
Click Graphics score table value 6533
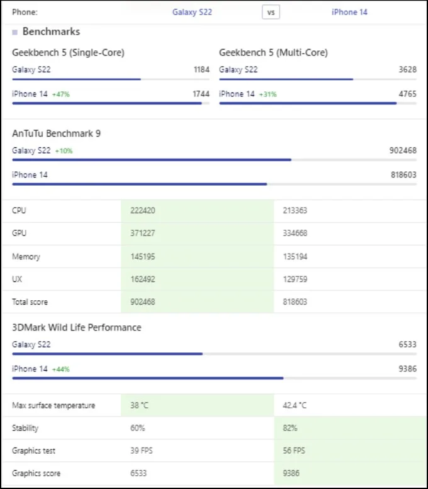click(138, 473)
